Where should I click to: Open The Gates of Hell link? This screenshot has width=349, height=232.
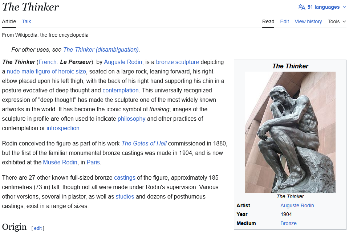point(144,143)
